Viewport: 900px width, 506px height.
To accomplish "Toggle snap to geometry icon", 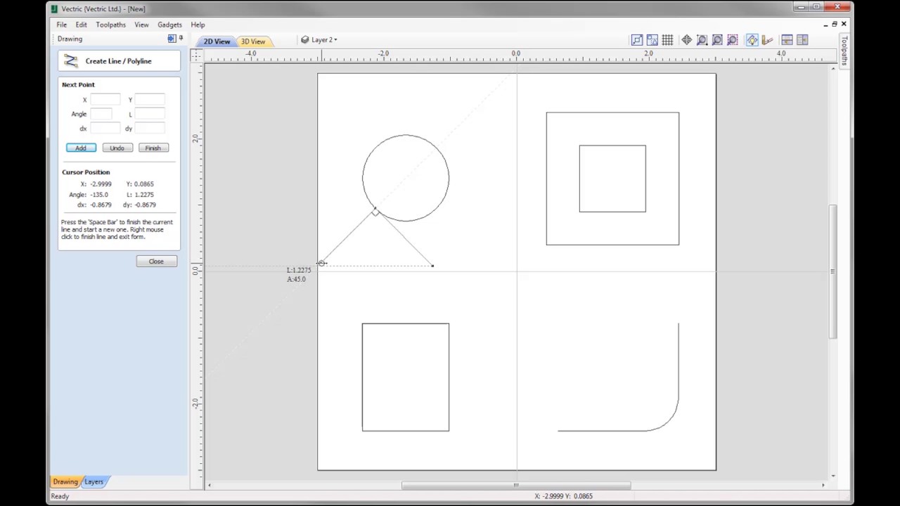I will click(x=637, y=40).
